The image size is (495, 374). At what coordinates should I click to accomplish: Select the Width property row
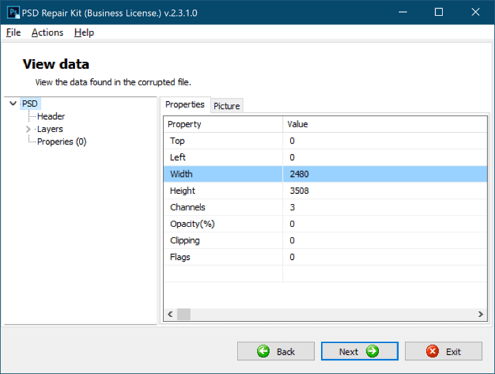pyautogui.click(x=325, y=174)
